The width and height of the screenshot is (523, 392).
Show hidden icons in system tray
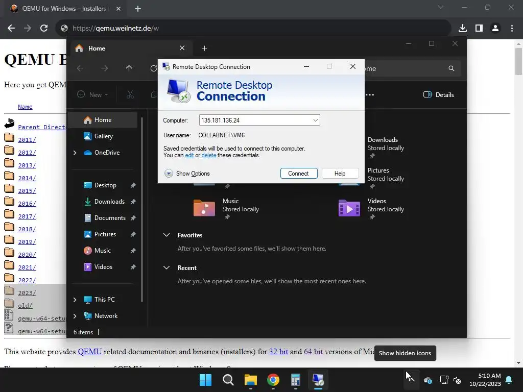click(410, 379)
